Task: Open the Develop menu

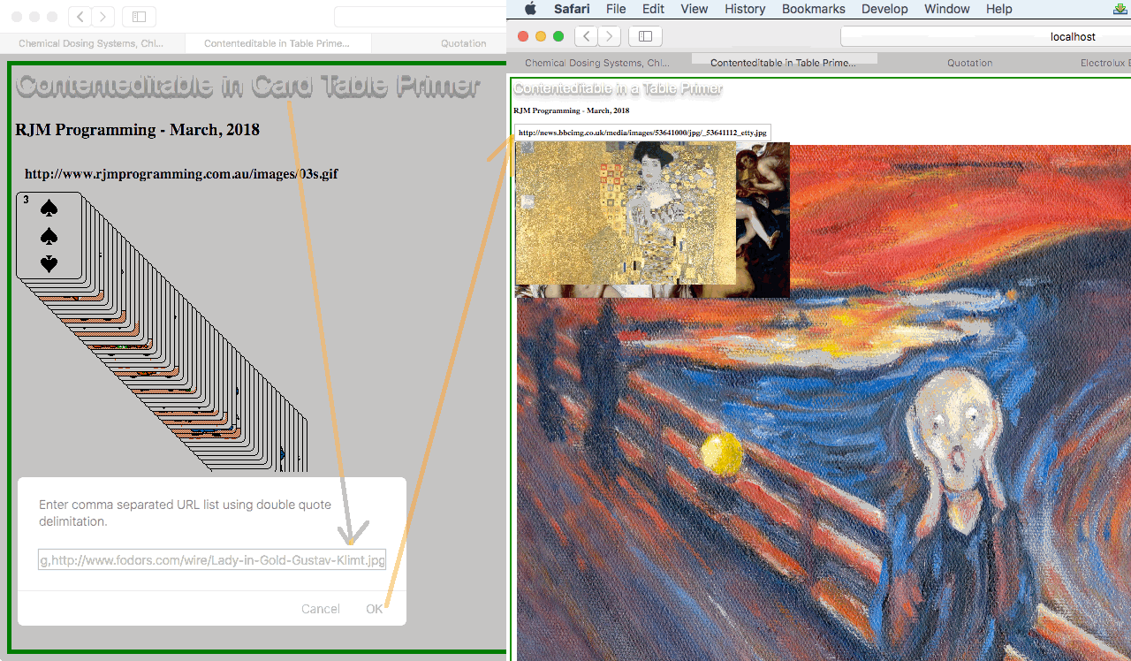Action: tap(884, 9)
